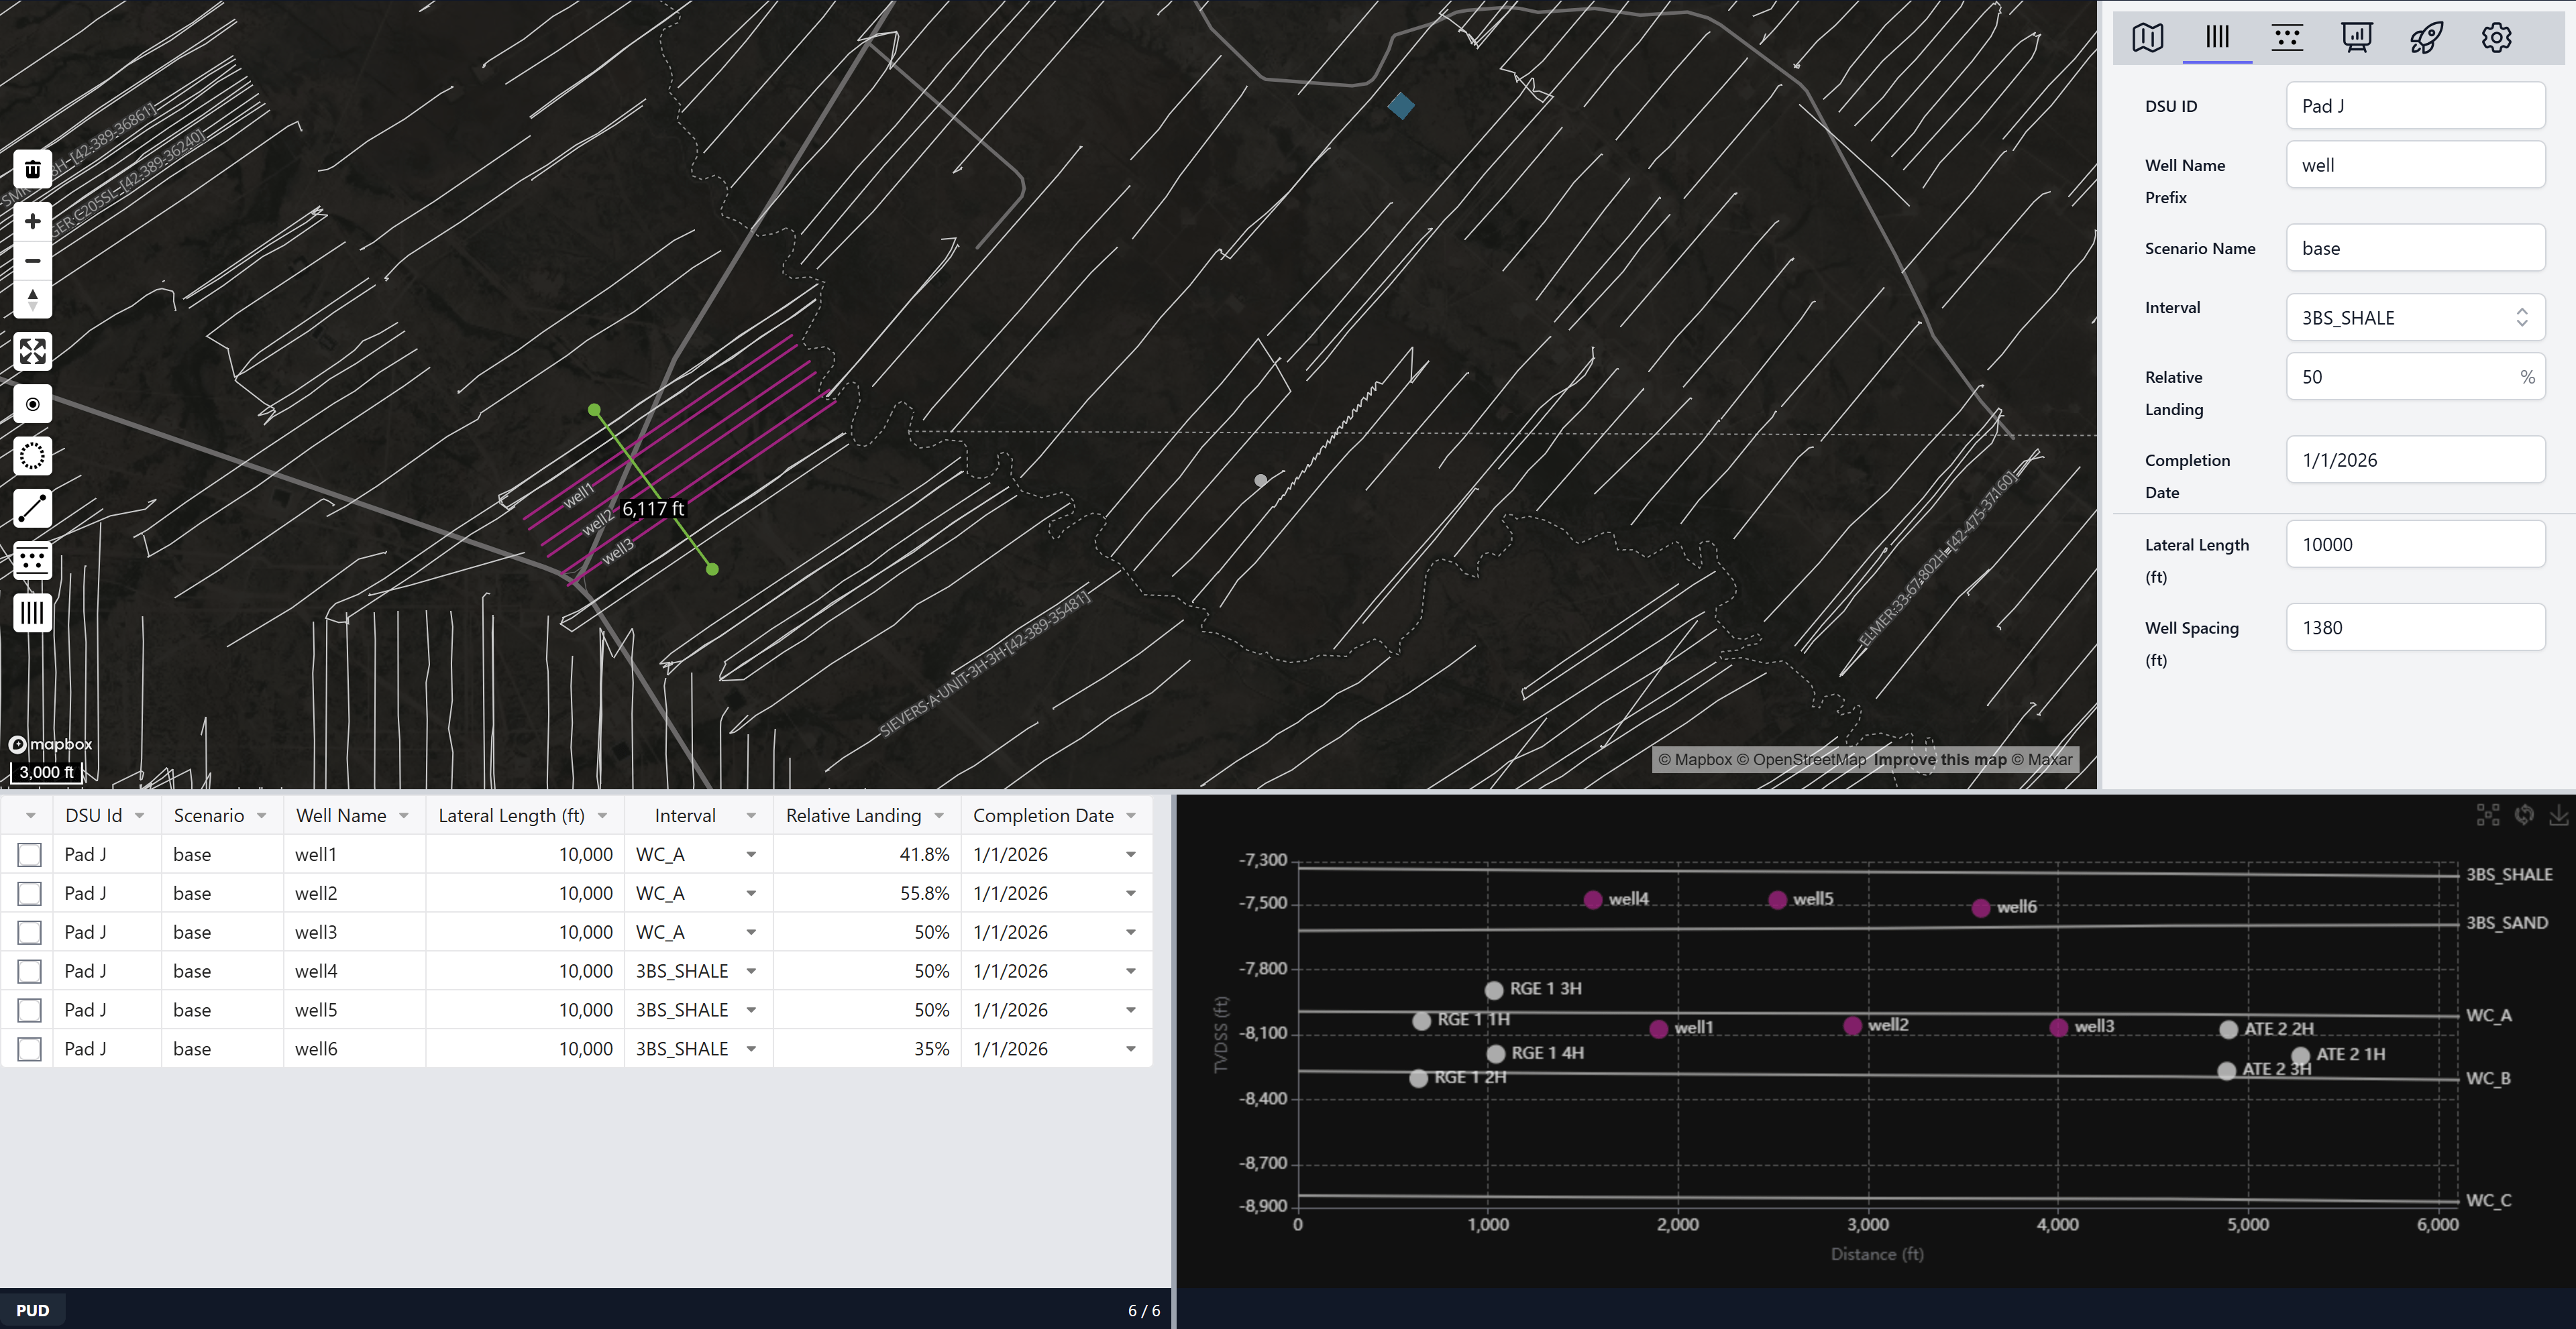Screen dimensions: 2576x1329
Task: Click the fullscreen map icon
Action: 32,352
